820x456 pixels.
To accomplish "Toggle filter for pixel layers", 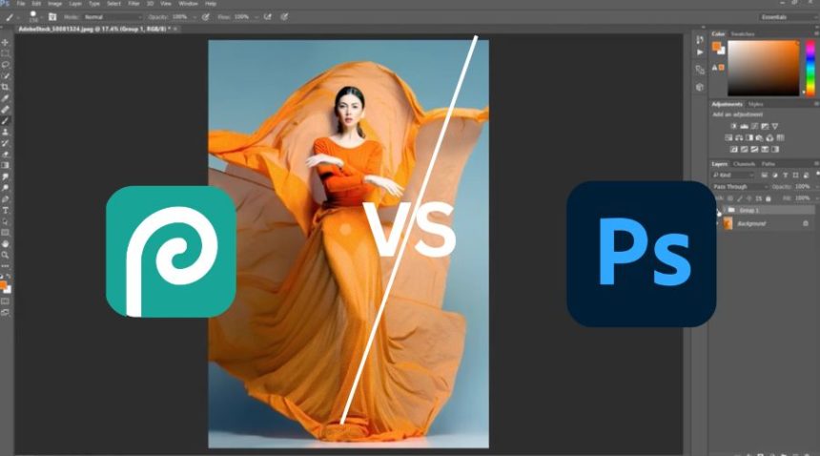I will click(765, 176).
